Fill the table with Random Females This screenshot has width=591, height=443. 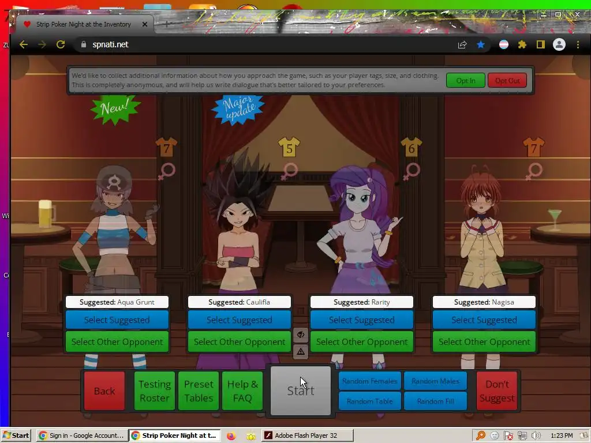point(370,381)
